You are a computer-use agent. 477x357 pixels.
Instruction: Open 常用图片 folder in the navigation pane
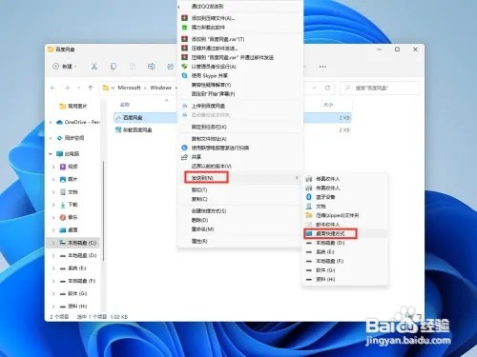[x=73, y=106]
